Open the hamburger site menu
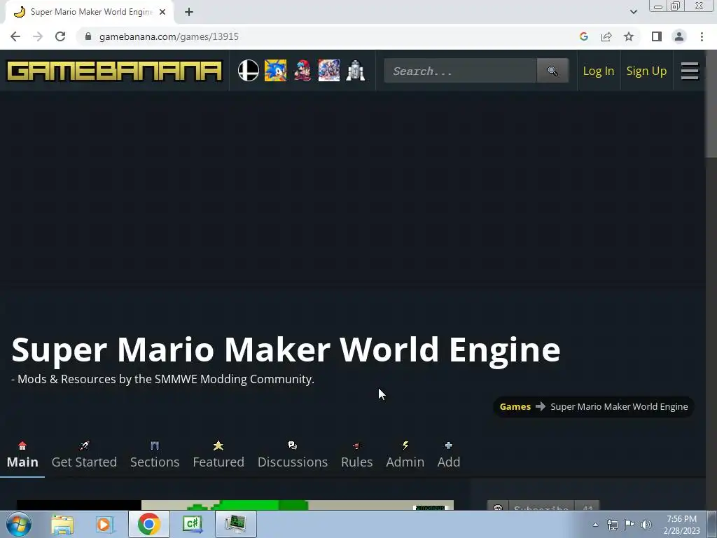Image resolution: width=717 pixels, height=538 pixels. (x=690, y=71)
